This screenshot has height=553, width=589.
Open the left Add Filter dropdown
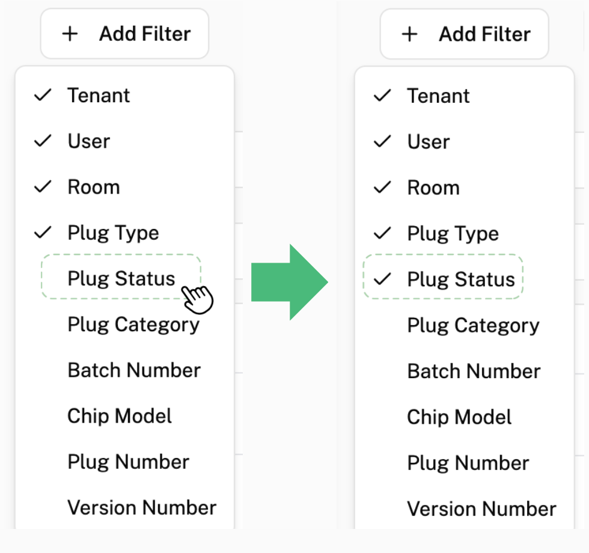pos(124,34)
